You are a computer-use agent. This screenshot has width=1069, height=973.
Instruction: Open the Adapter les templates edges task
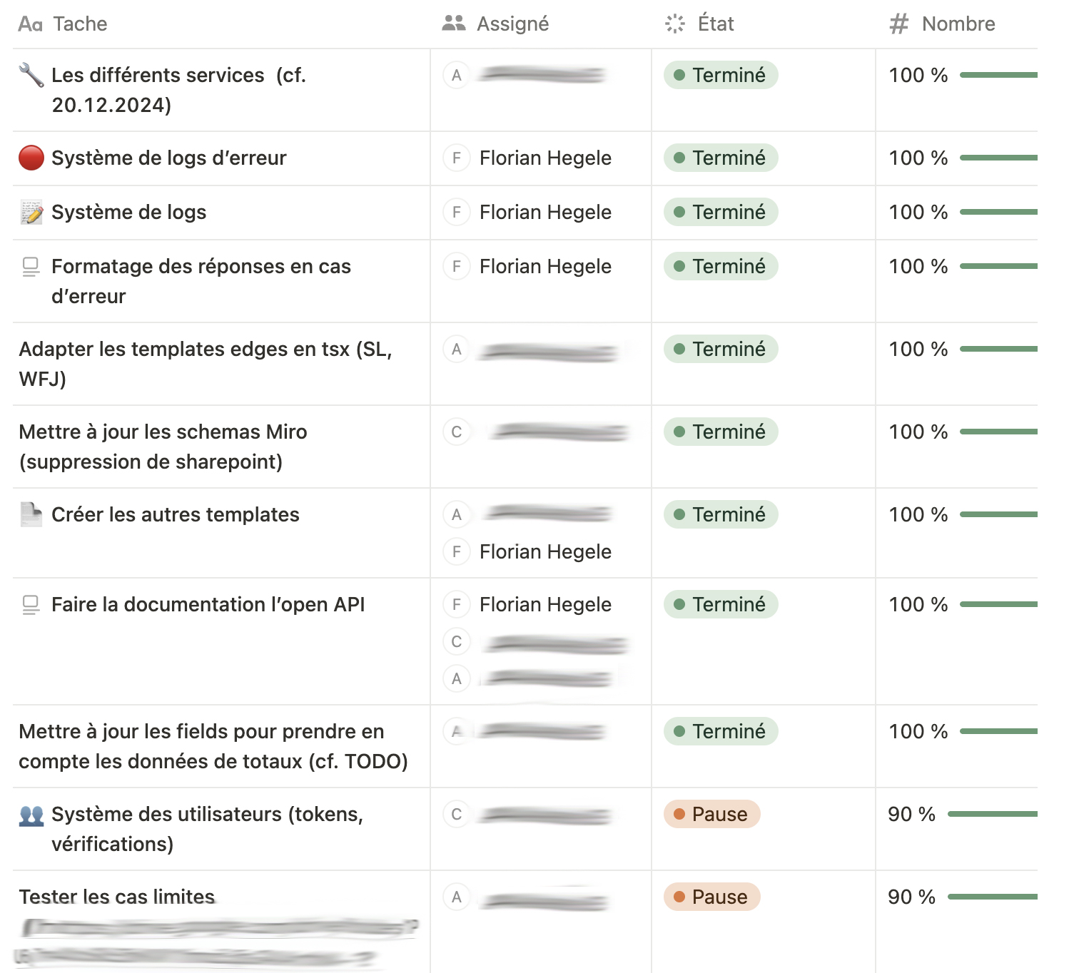206,364
